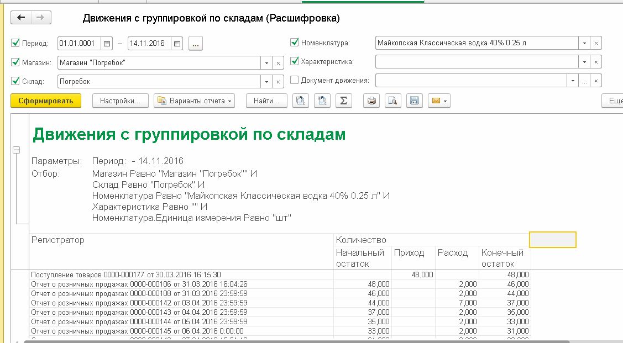
Task: Collapse the report header group
Action: point(17,150)
